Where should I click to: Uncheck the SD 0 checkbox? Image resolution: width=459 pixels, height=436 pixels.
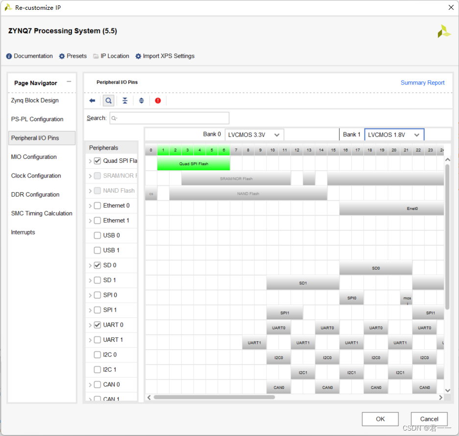click(x=97, y=265)
